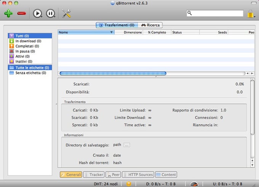Screen dimensions: 259x187
Task: Select the In download (0) filter
Action: point(30,41)
